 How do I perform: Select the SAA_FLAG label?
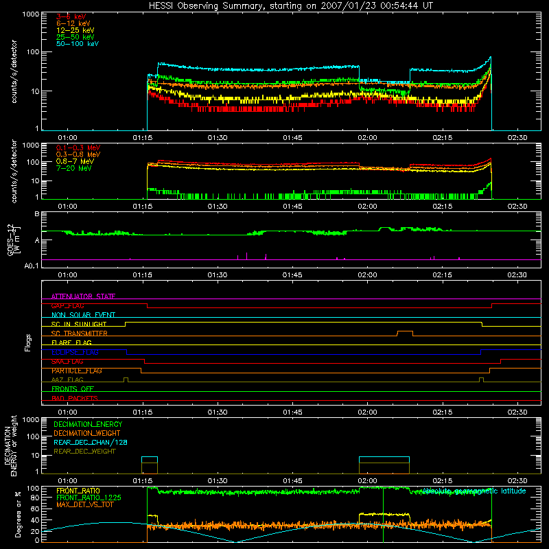pos(67,362)
